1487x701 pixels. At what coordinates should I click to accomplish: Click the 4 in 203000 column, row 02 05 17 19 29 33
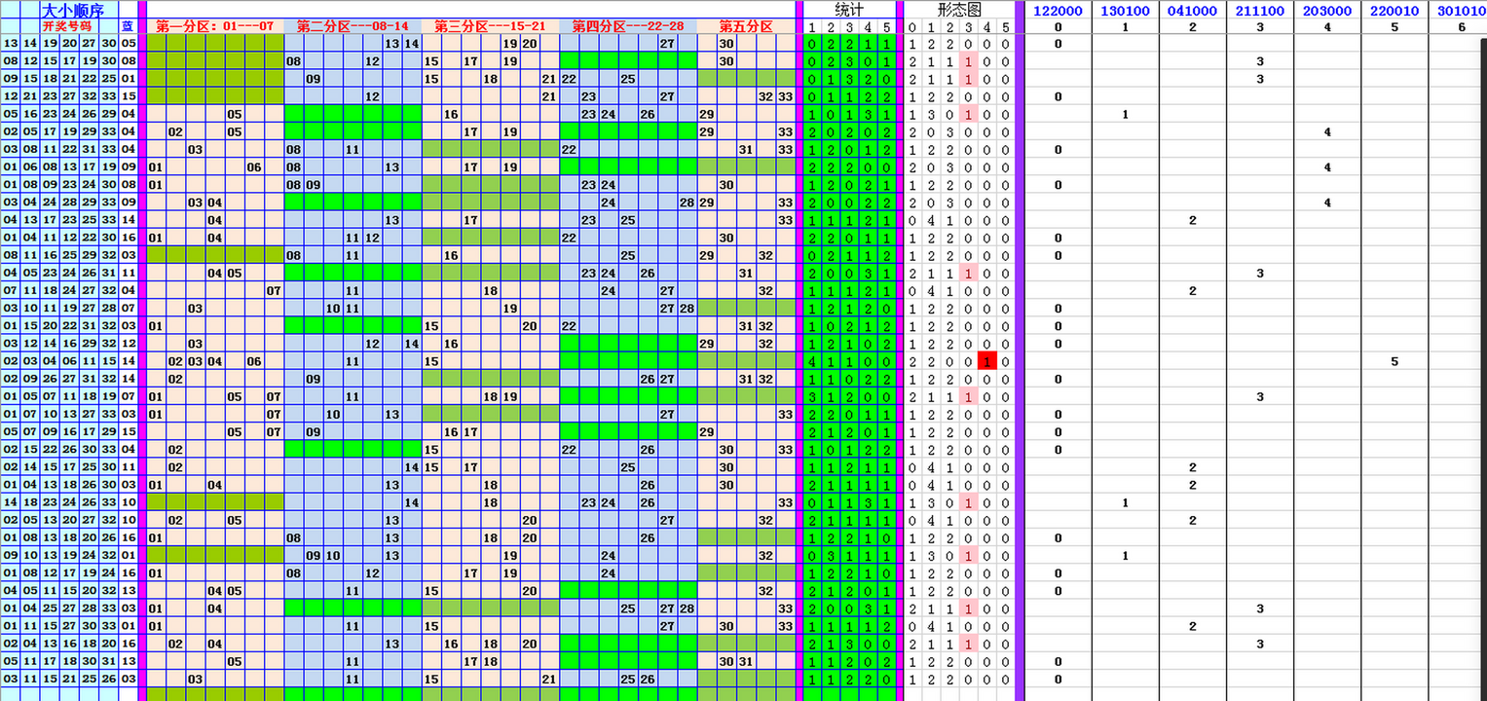[x=1326, y=132]
